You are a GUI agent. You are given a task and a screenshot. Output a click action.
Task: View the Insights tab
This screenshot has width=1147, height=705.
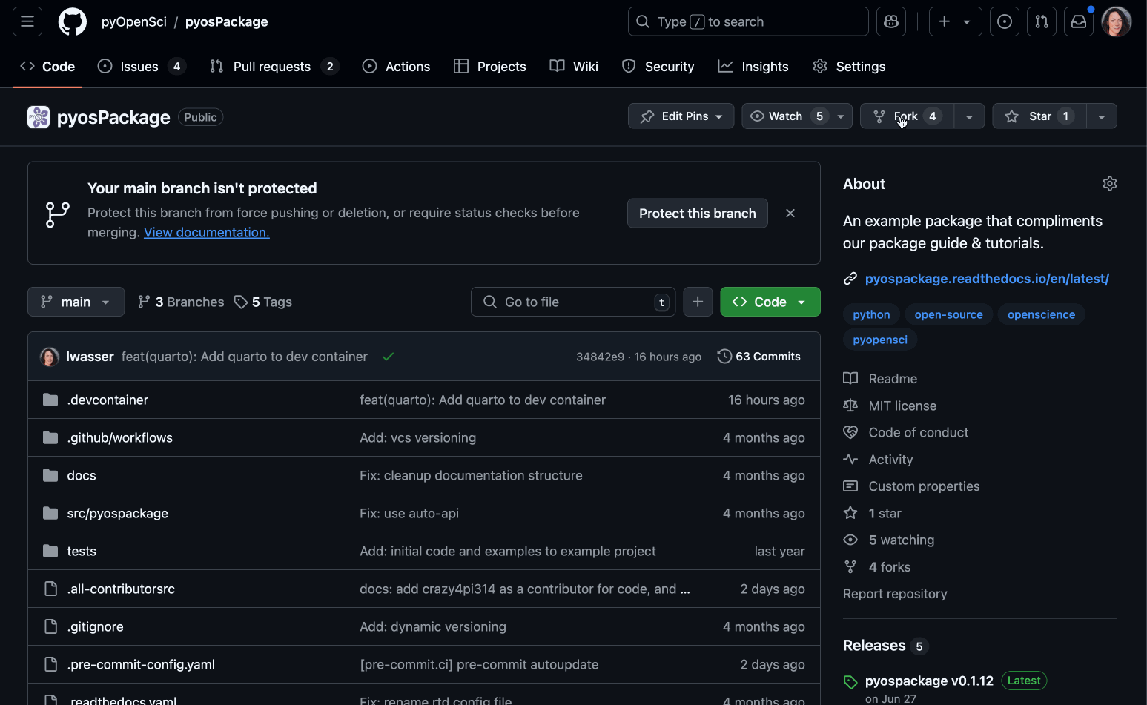coord(753,67)
